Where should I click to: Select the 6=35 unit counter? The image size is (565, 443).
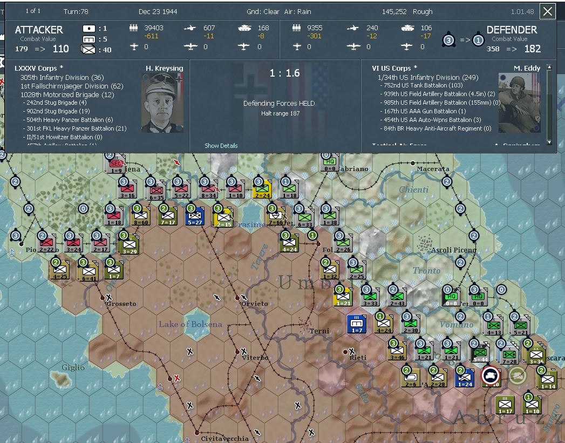click(x=156, y=191)
